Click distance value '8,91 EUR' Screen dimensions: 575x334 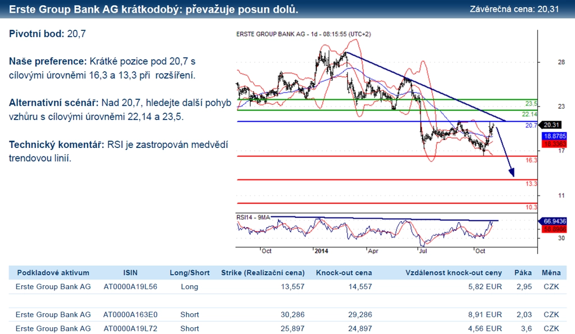point(485,314)
